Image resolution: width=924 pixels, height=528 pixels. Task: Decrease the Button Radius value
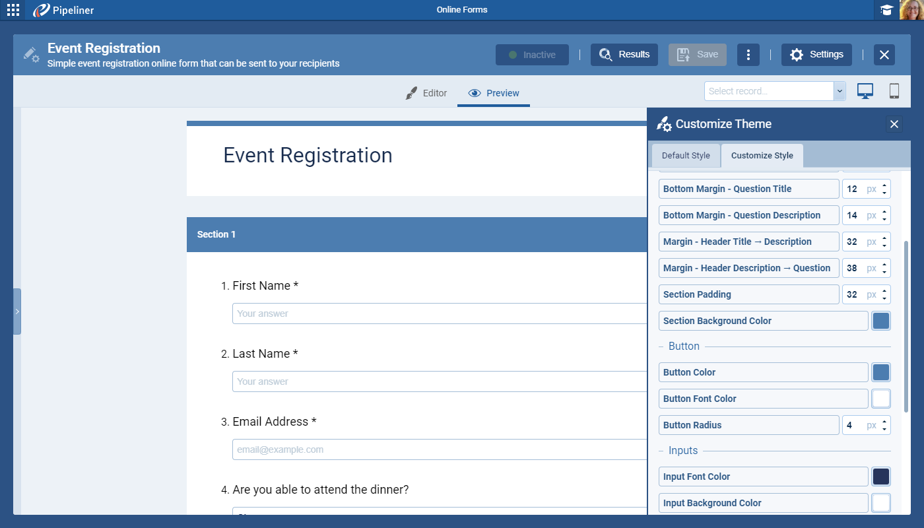(x=884, y=429)
